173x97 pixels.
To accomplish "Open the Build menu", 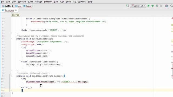I will click(56, 2).
